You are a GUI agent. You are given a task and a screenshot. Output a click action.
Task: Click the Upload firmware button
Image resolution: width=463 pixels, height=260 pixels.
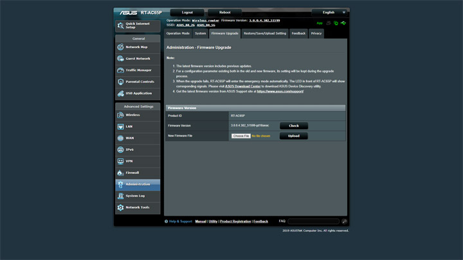(x=294, y=136)
